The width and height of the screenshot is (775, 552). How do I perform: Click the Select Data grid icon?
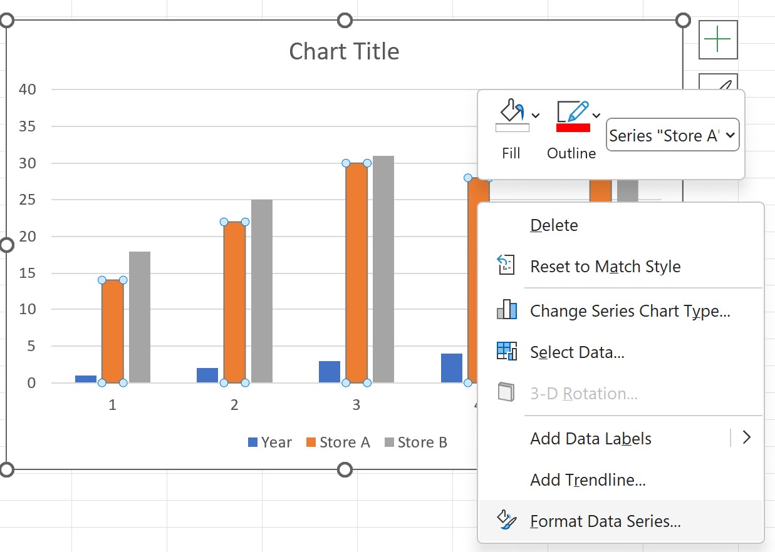[x=506, y=352]
